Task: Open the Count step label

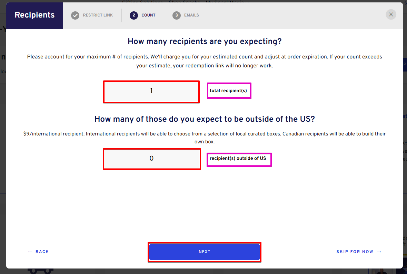Action: pos(148,15)
